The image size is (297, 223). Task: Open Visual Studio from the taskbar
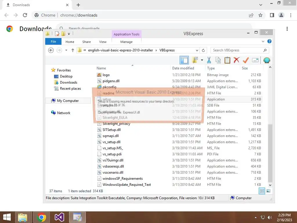pos(59,217)
